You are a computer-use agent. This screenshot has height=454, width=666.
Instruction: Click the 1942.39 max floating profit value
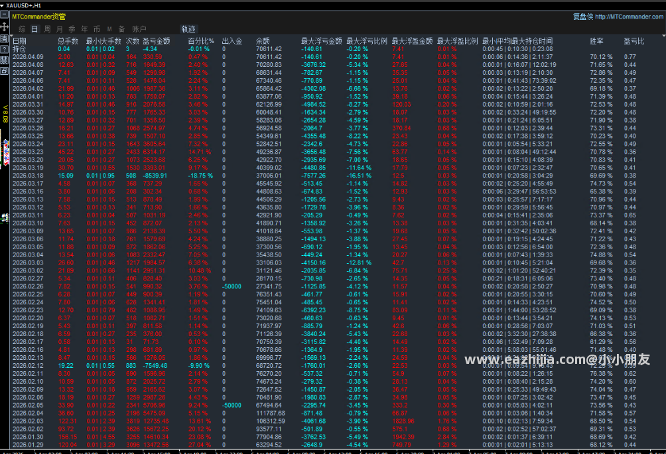(403, 437)
